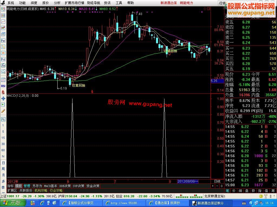Open the F10 company info icon
The image size is (277, 207).
pos(3,41)
